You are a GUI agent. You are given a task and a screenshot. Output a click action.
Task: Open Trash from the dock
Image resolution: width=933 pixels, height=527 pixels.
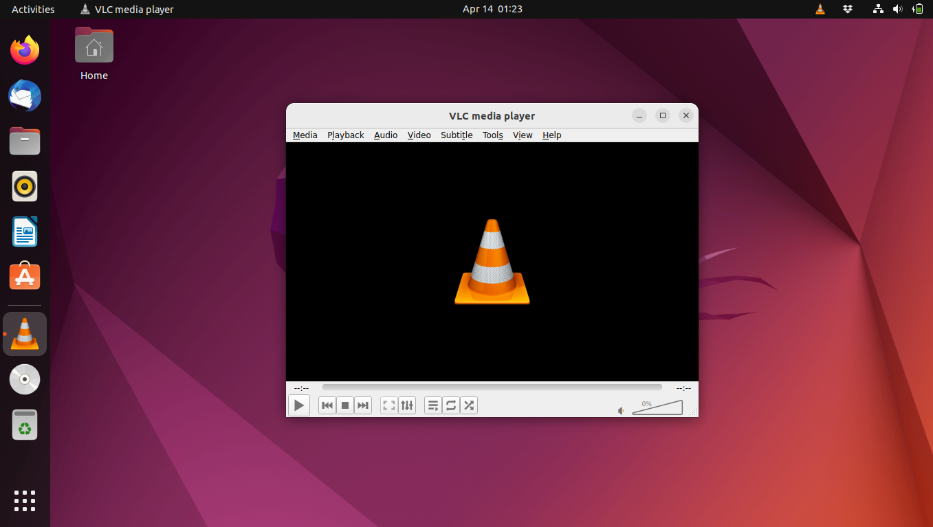tap(25, 425)
